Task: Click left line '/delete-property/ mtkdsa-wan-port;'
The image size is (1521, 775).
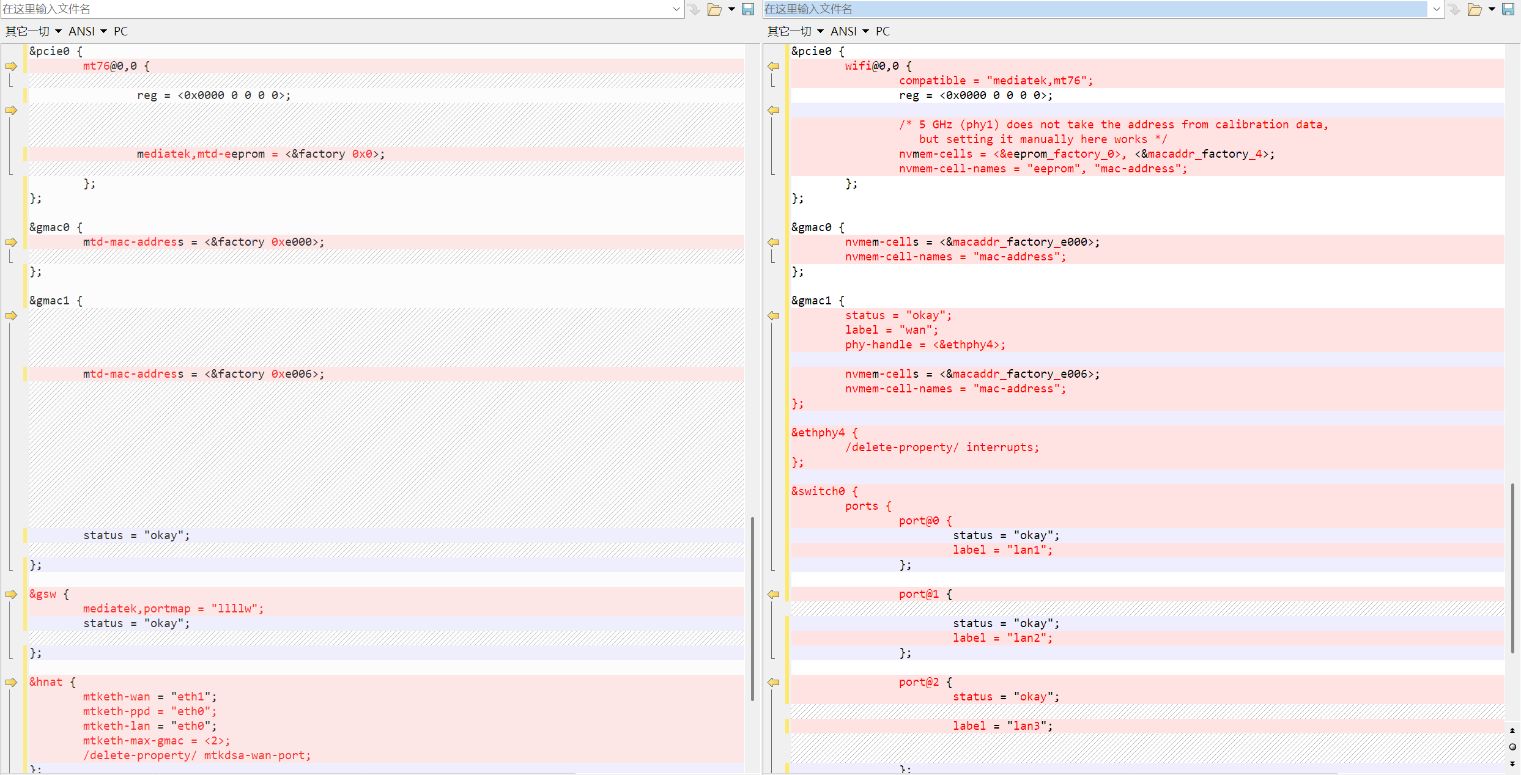Action: click(x=197, y=755)
